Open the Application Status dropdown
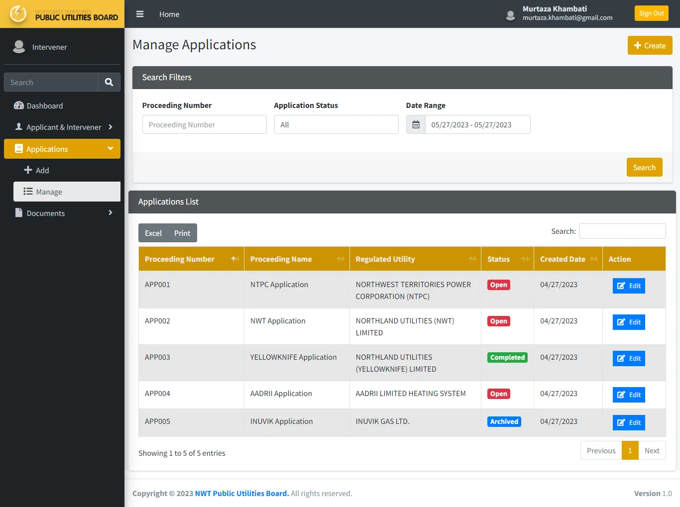The width and height of the screenshot is (680, 507). (x=336, y=124)
